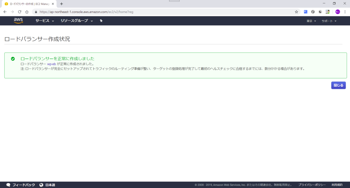
Task: Open the dark mode moon extension icon
Action: pos(320,12)
